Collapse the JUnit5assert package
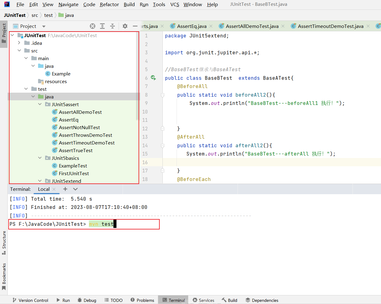This screenshot has width=381, height=304. 40,104
